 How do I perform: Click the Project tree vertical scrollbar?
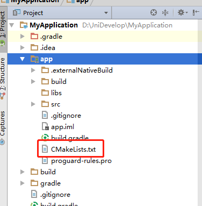coord(200,112)
